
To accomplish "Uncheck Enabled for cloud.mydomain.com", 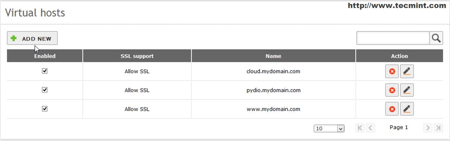I will pyautogui.click(x=45, y=71).
